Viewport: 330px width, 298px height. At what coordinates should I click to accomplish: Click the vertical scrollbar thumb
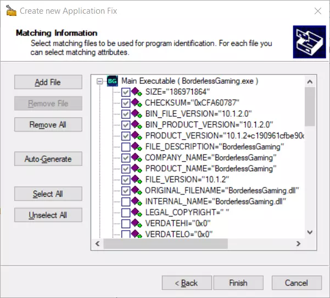coord(310,106)
